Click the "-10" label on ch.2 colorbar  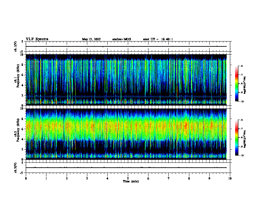[242, 156]
